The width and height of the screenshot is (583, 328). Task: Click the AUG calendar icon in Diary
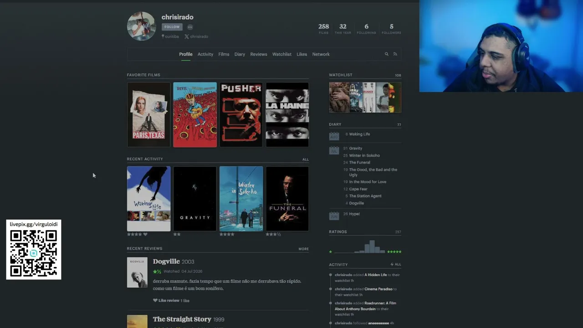pyautogui.click(x=334, y=136)
